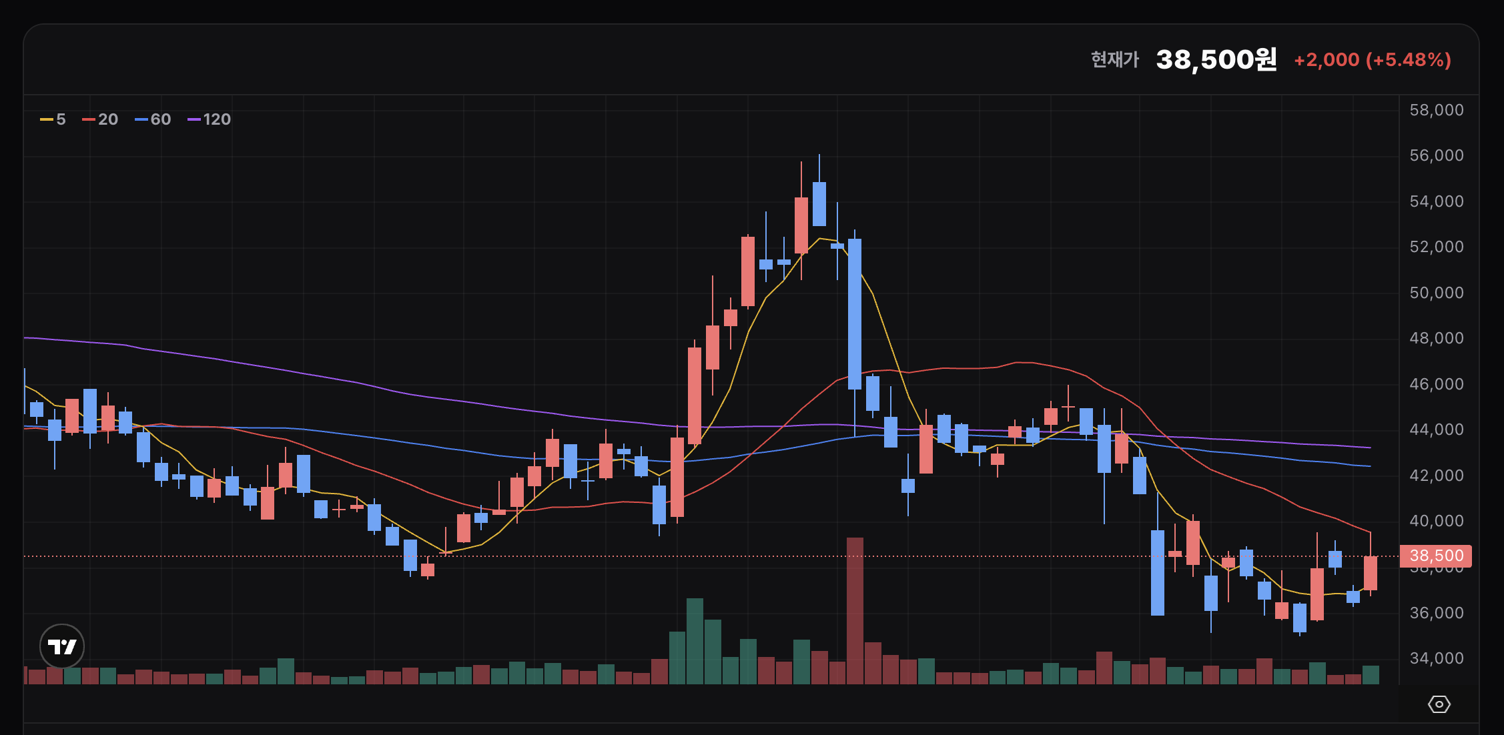Click the long blue candle dropping to 46,000
The image size is (1504, 735).
point(855,313)
